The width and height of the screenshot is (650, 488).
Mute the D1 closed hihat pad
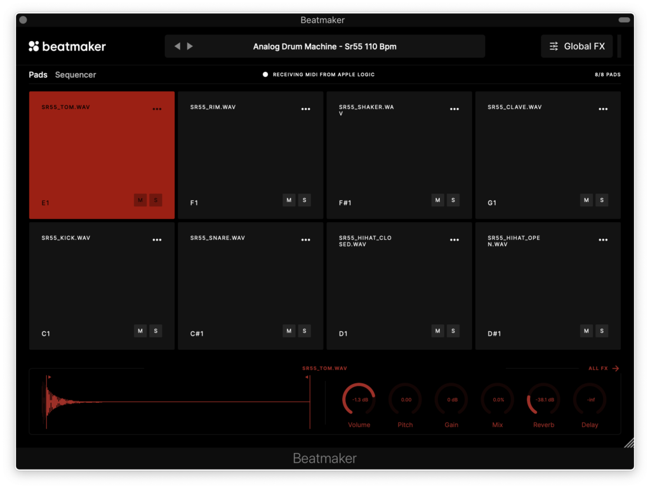pos(438,331)
